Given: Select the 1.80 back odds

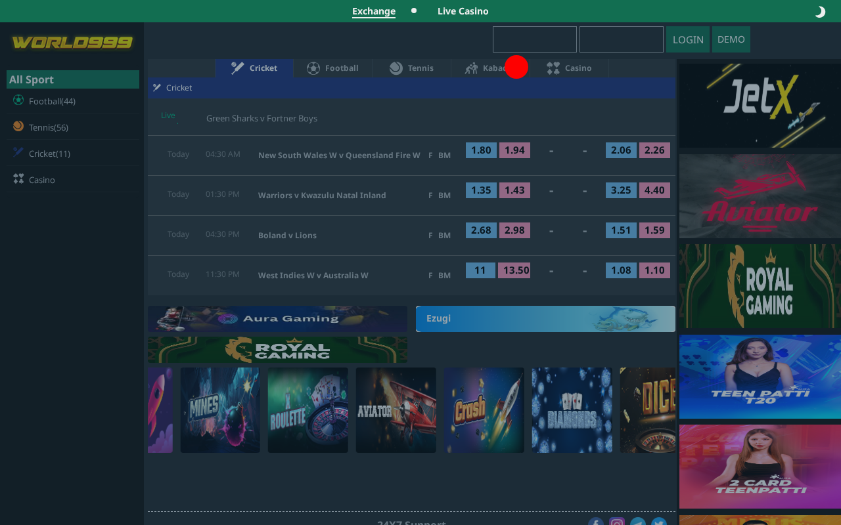Looking at the screenshot, I should [x=481, y=150].
